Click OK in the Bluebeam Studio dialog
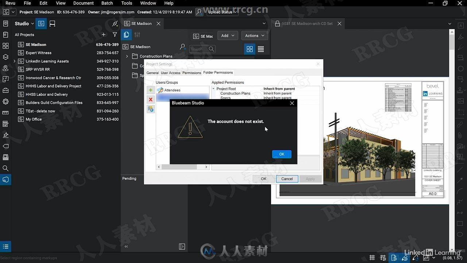The width and height of the screenshot is (467, 263). pos(282,154)
